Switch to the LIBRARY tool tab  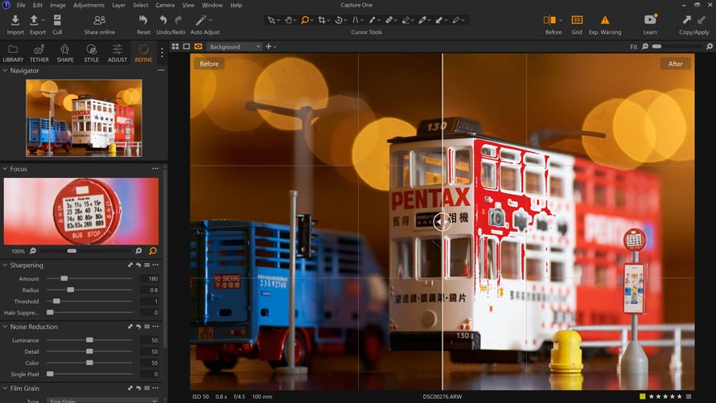[13, 53]
